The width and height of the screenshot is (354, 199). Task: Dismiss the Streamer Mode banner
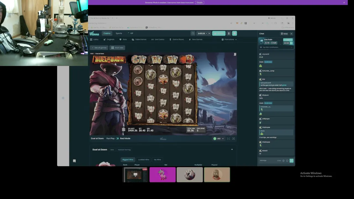coord(344,2)
